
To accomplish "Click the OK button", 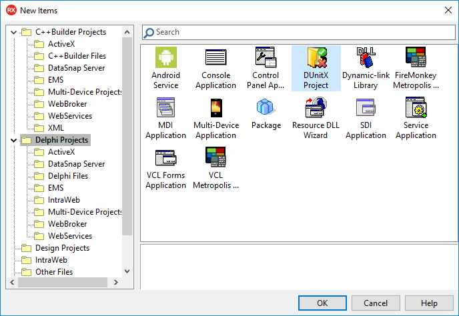I will 322,303.
